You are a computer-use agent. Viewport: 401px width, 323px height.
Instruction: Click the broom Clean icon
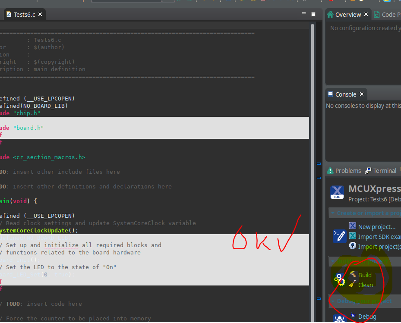pos(352,284)
